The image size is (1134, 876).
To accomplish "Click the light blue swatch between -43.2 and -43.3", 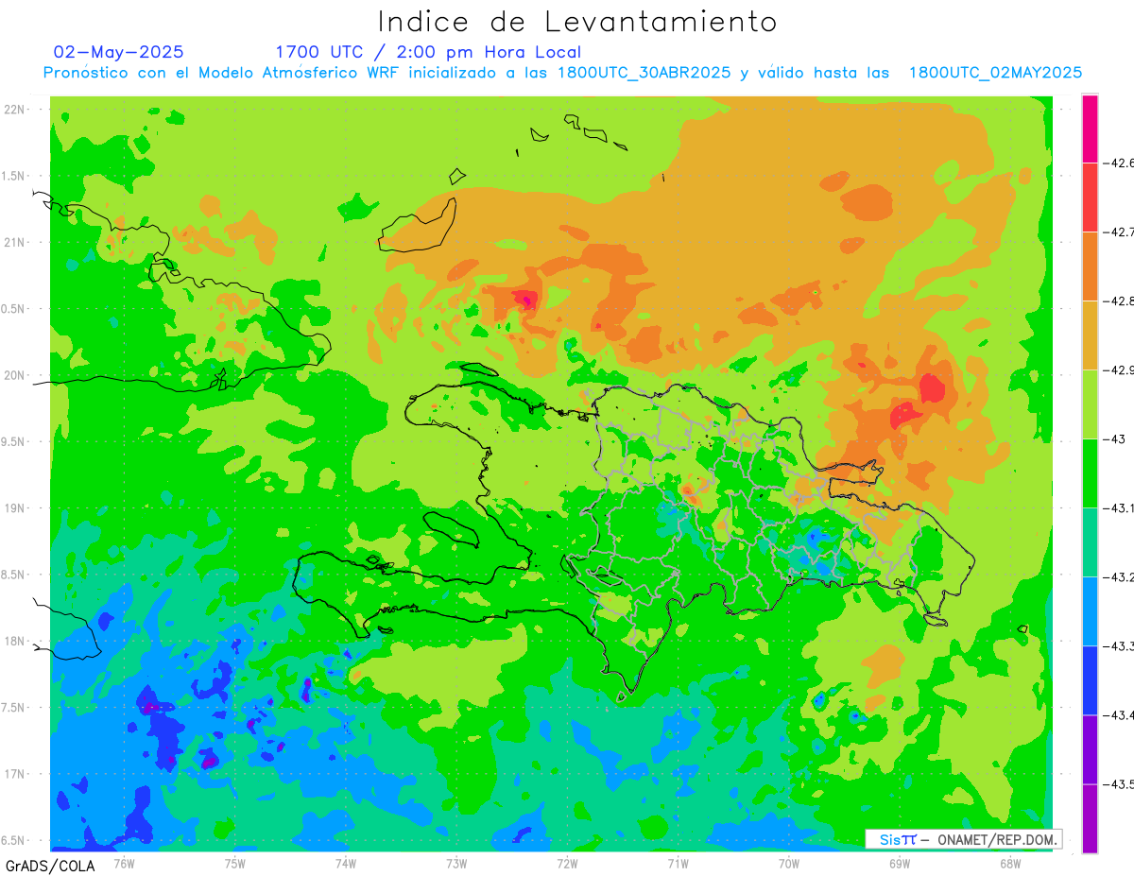I will coord(1090,610).
